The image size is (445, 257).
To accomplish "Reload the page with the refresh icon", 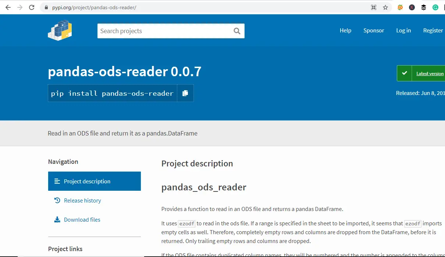I will tap(32, 7).
